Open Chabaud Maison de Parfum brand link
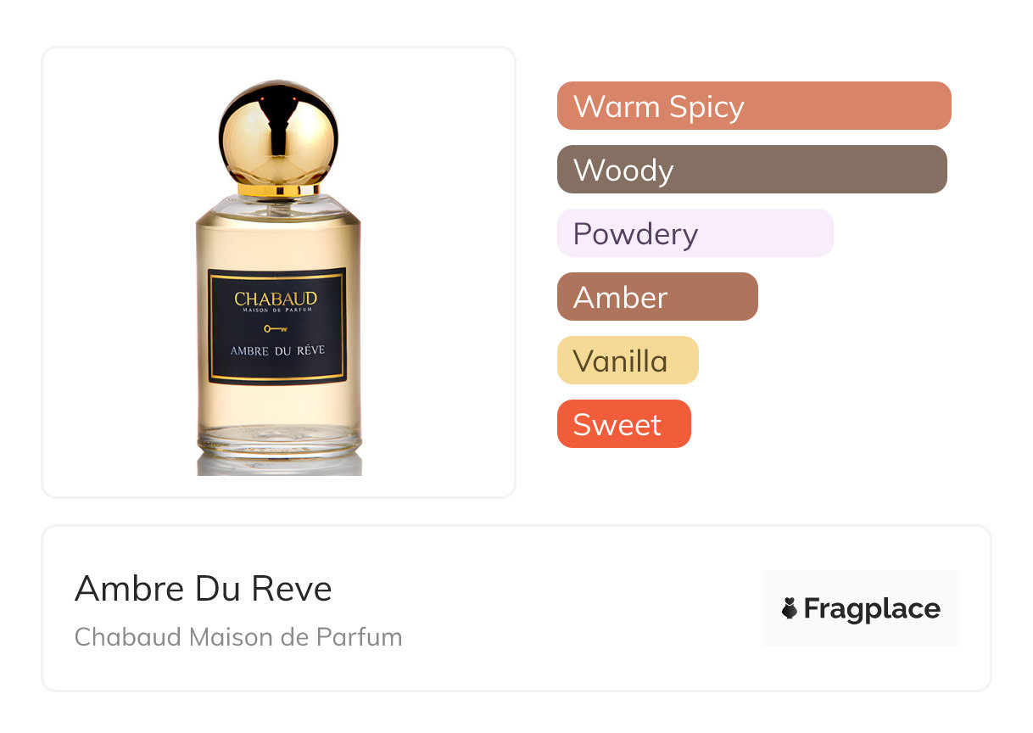The width and height of the screenshot is (1033, 733). click(238, 636)
